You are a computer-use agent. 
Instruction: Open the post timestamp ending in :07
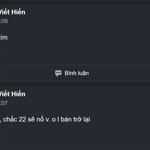(x=4, y=103)
